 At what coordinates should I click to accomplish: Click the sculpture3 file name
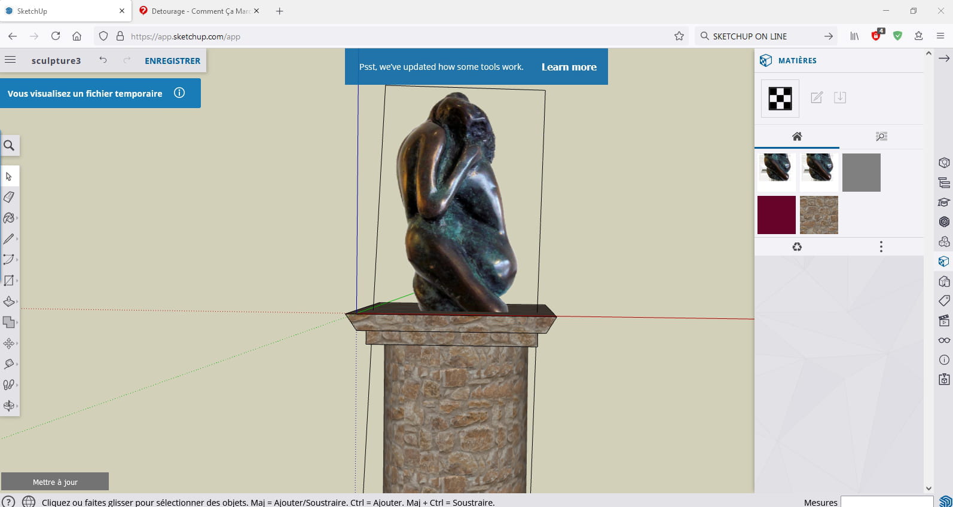pos(56,61)
